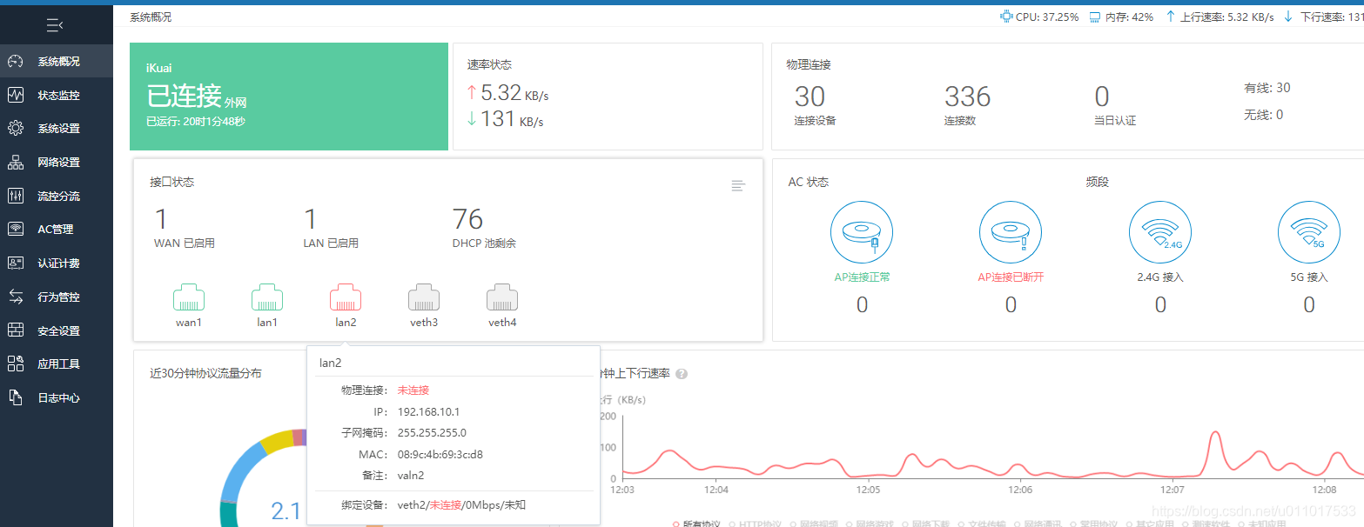Image resolution: width=1364 pixels, height=527 pixels.
Task: Click MAC 08:9c:4b:69:3c:d8 in tooltip
Action: (440, 454)
